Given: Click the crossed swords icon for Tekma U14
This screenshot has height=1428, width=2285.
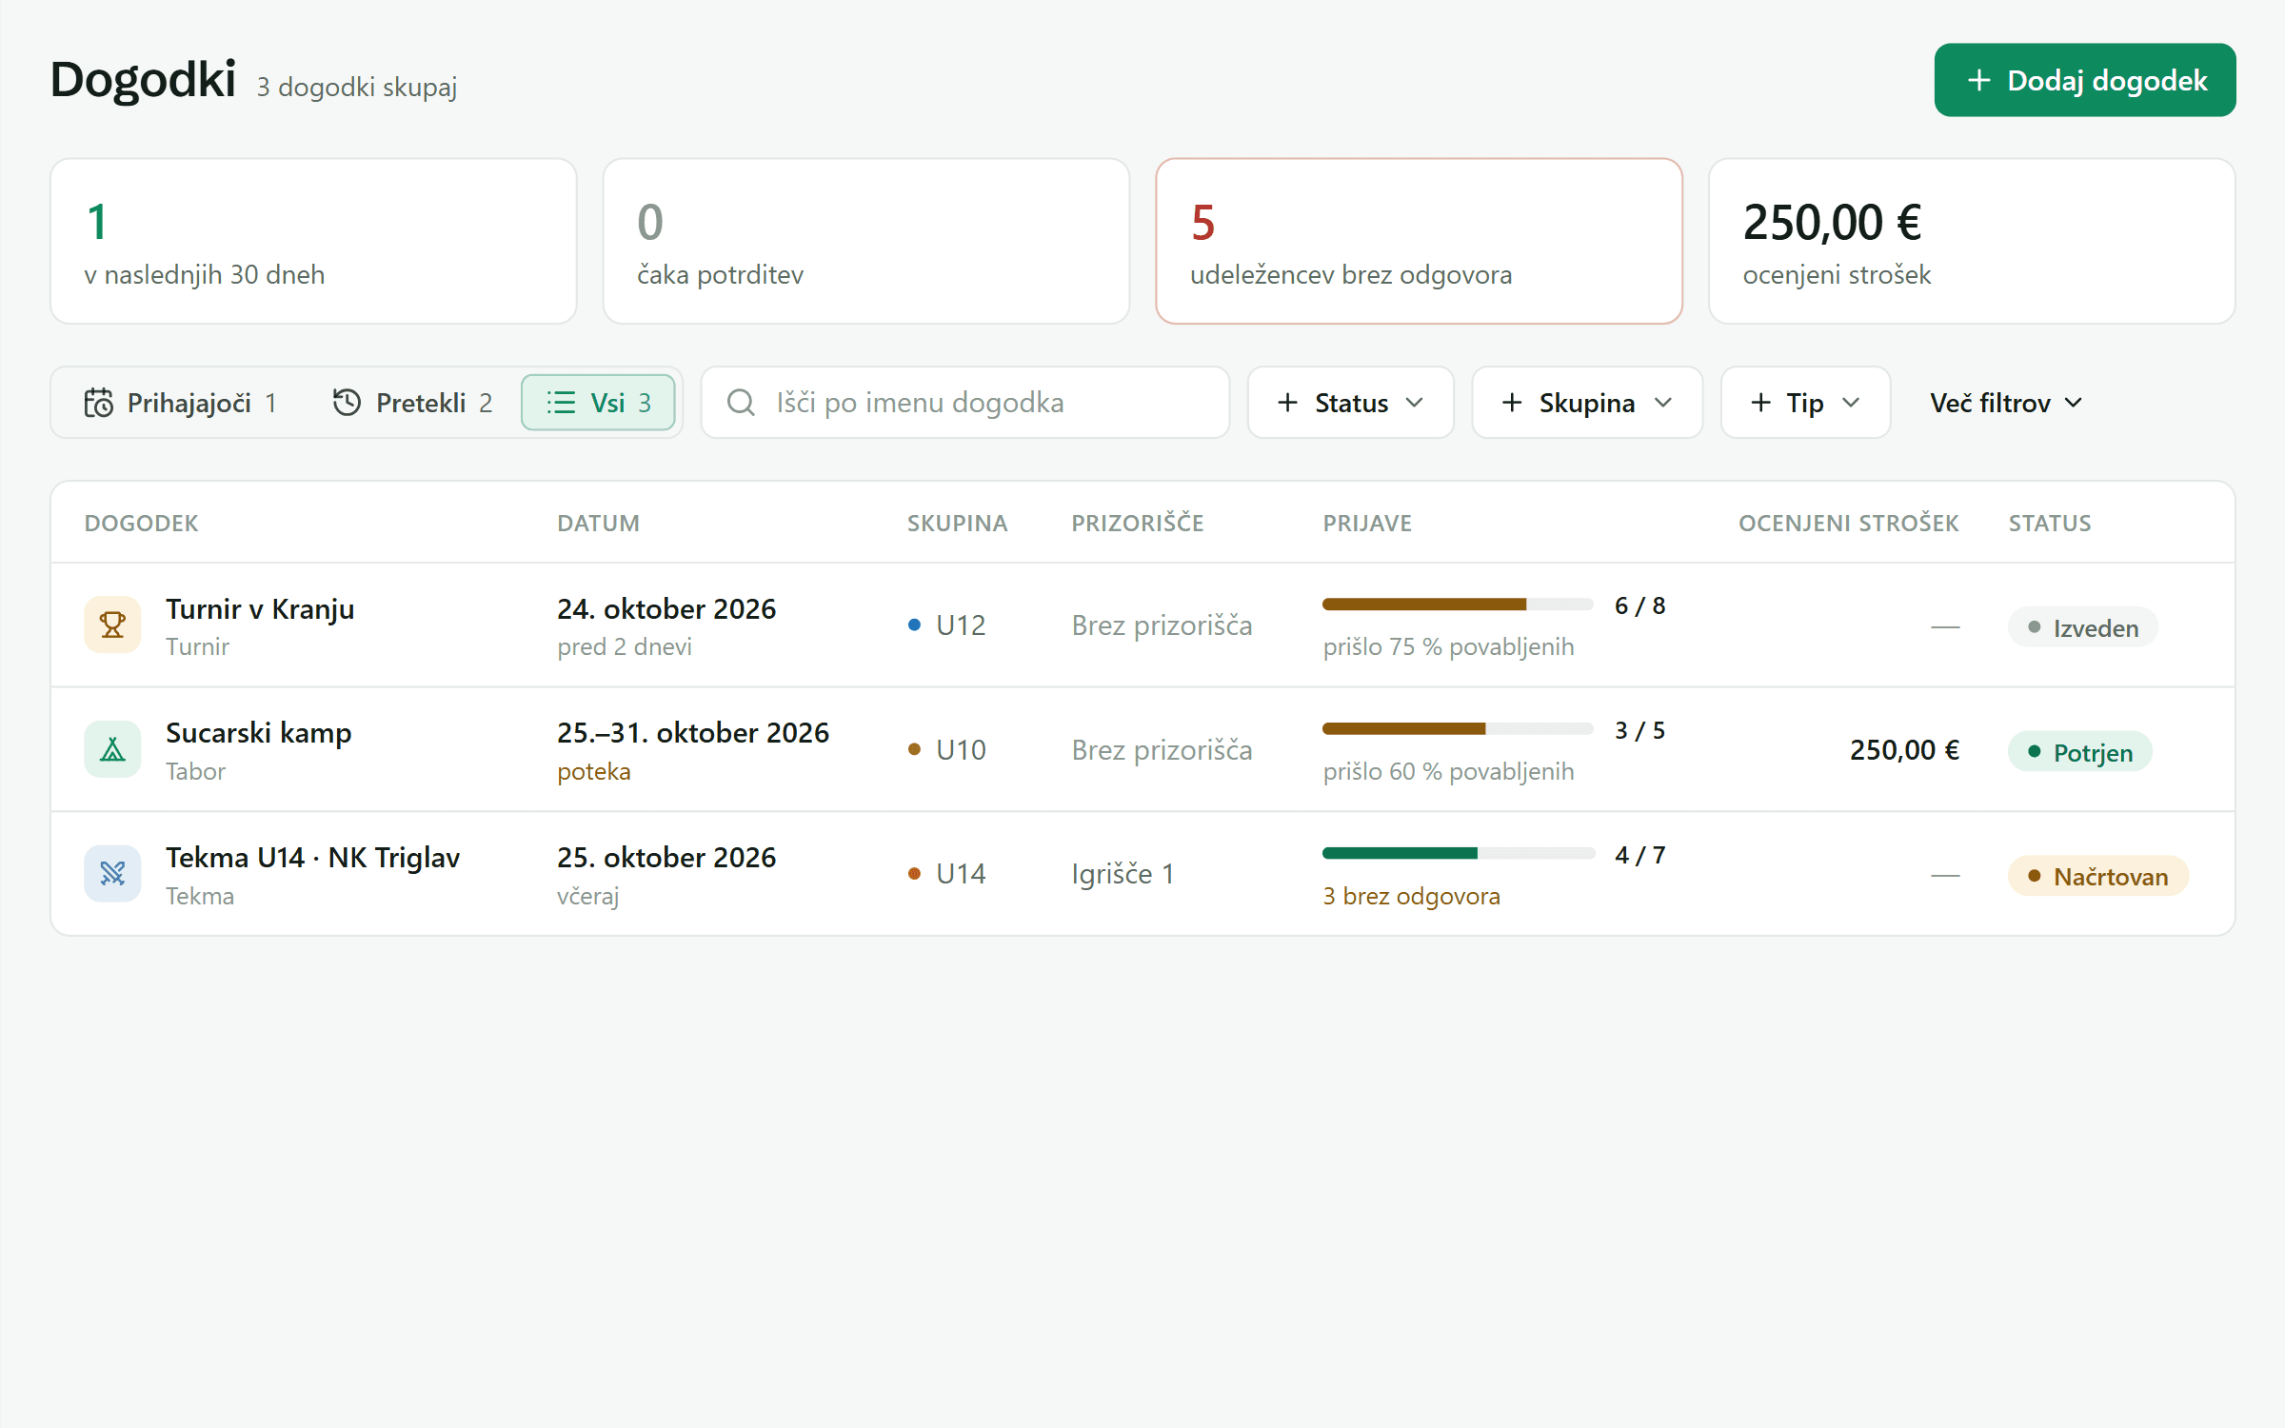Looking at the screenshot, I should point(112,874).
